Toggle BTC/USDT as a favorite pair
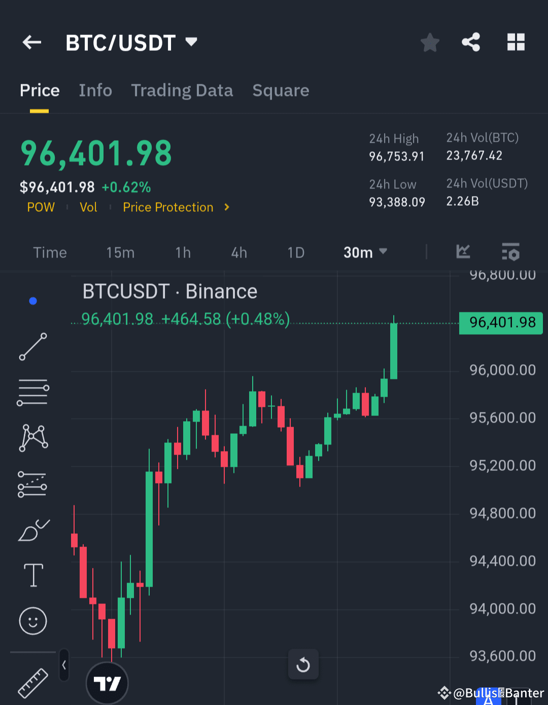 tap(430, 42)
